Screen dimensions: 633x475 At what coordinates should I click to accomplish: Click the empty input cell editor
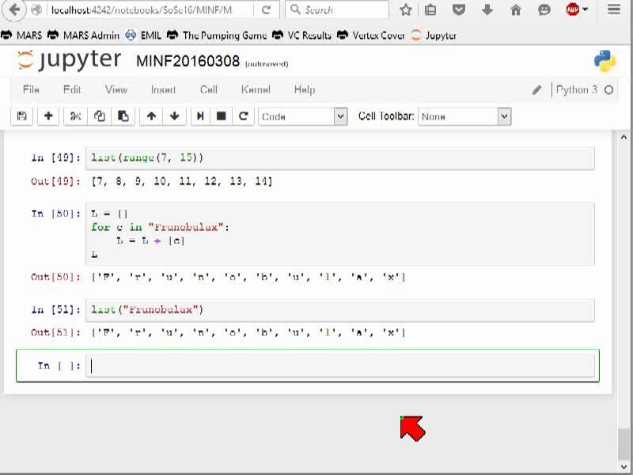click(x=340, y=366)
